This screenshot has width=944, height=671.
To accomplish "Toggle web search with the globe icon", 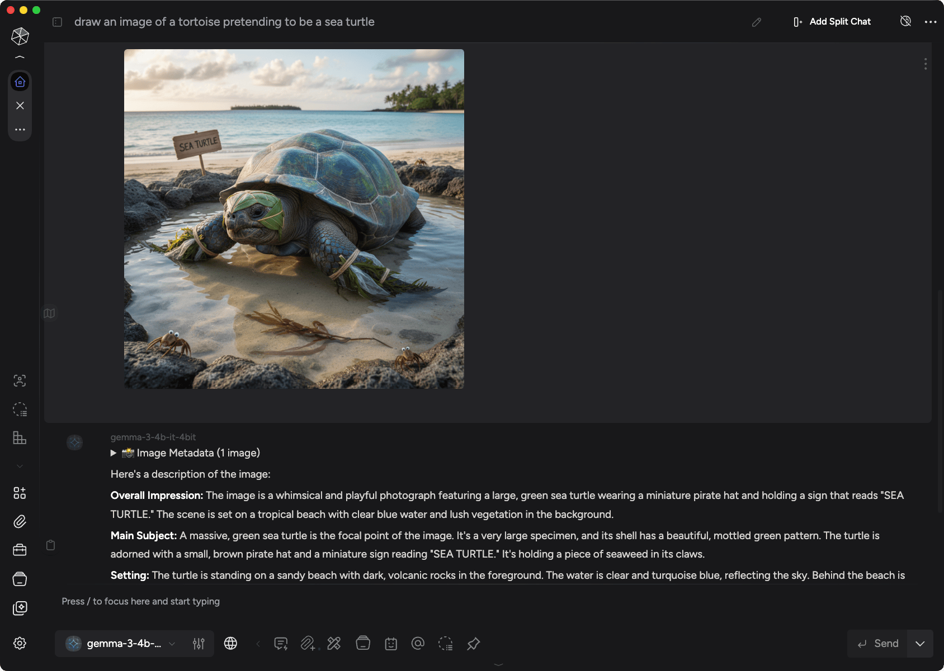I will (230, 644).
